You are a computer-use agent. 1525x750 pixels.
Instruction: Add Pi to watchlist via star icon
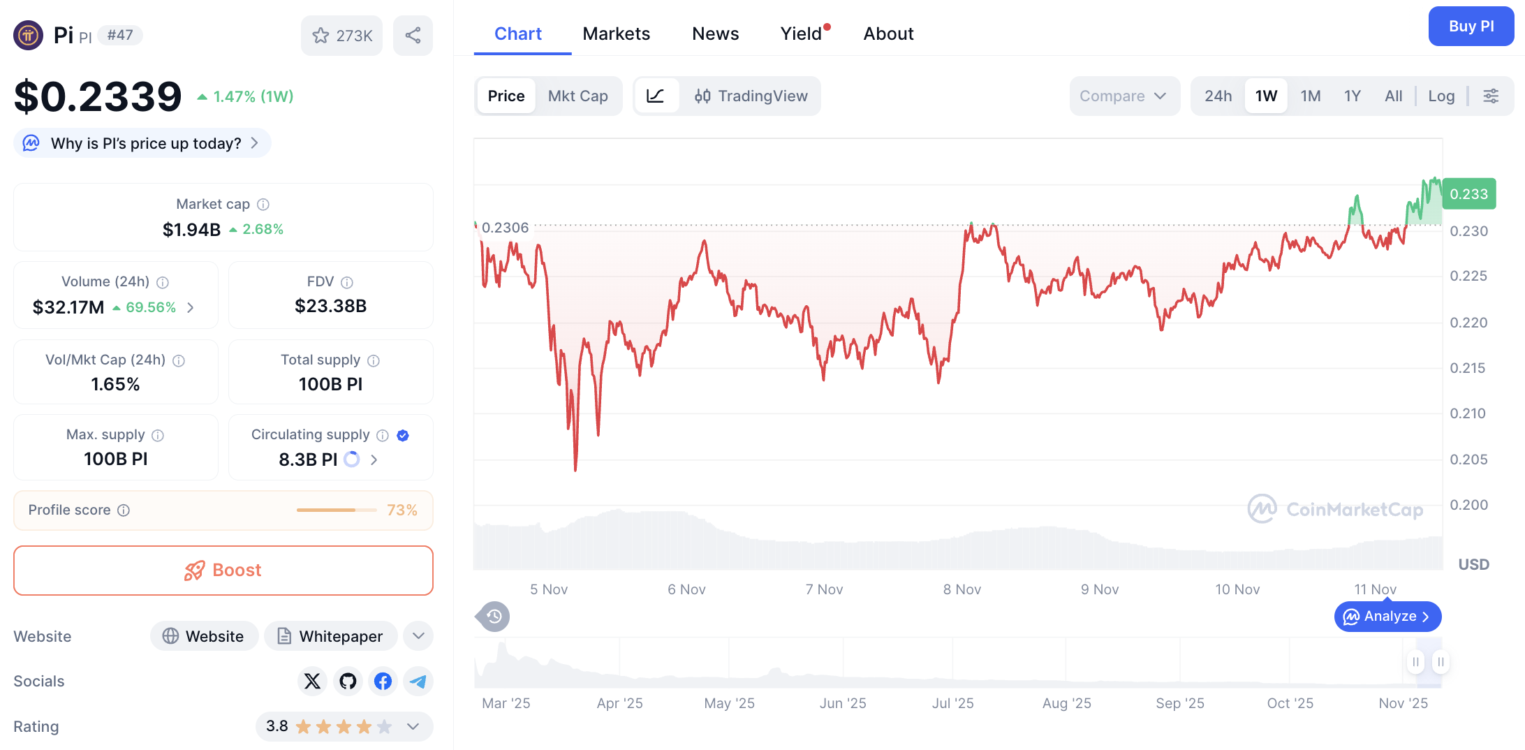tap(321, 35)
